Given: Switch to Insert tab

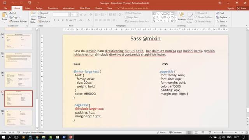Looking at the screenshot, I should click(x=28, y=8).
